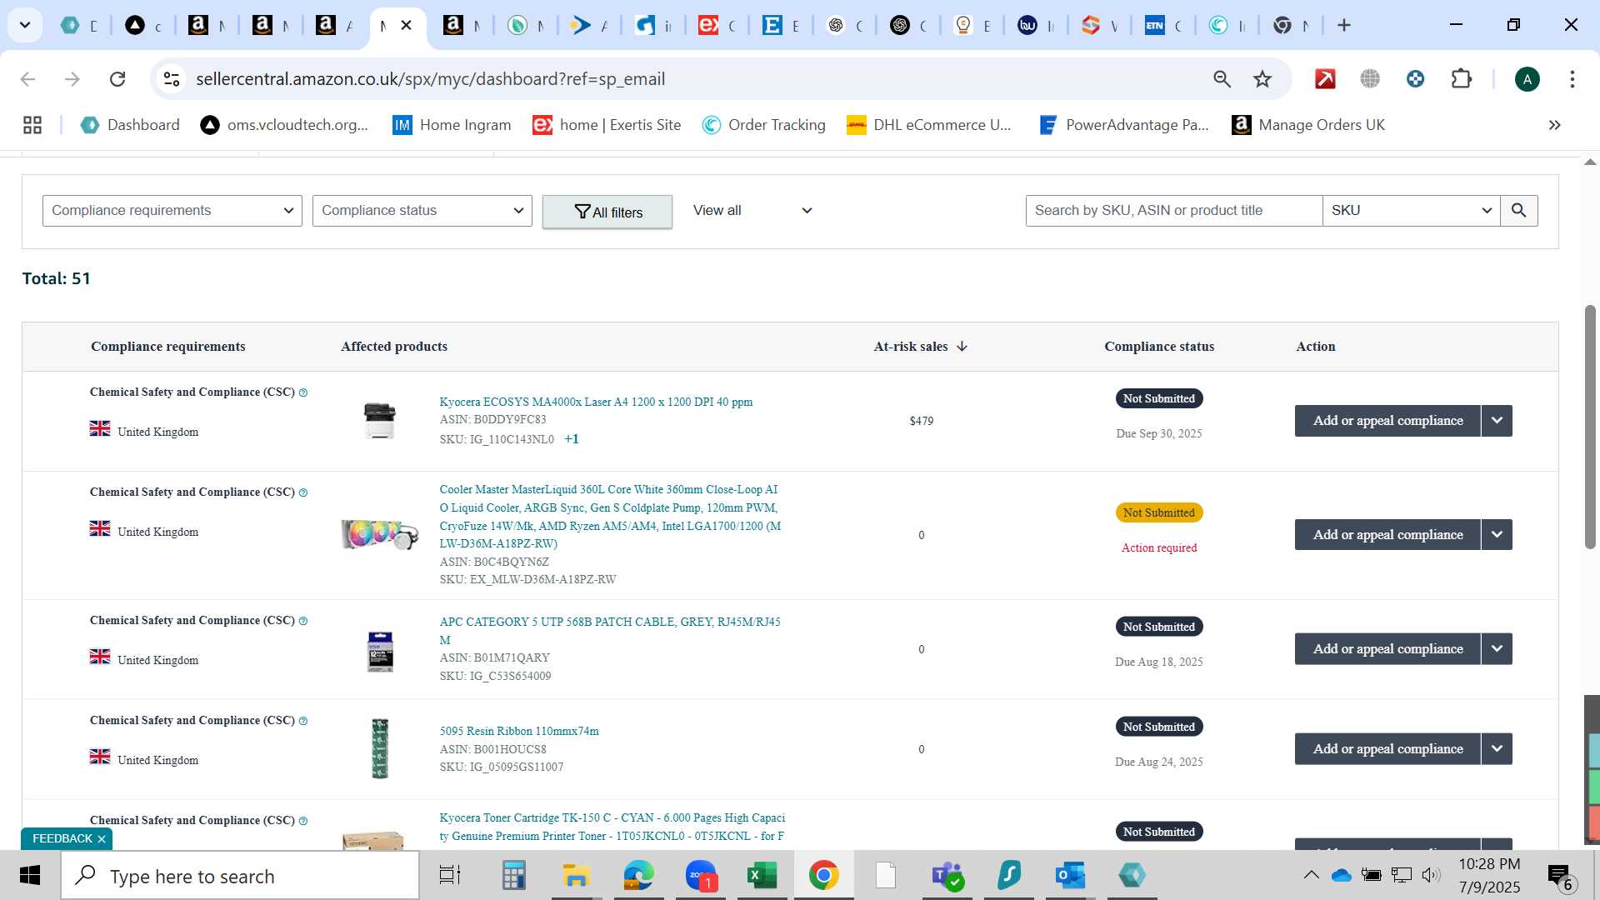Open the apps grid icon in bookmarks bar
Screen dimensions: 1600x900
pyautogui.click(x=32, y=125)
